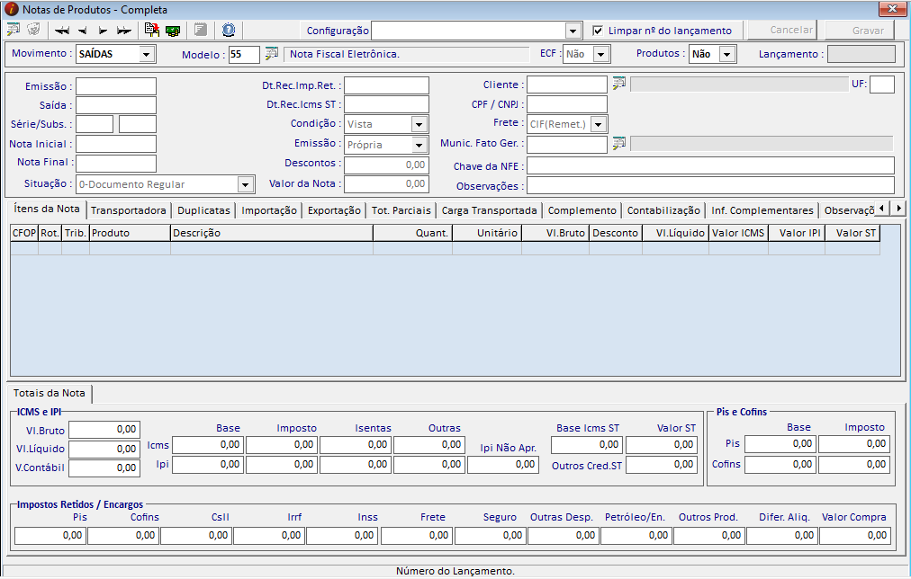Expand the Emissão Própria dropdown
911x579 pixels.
coord(419,145)
